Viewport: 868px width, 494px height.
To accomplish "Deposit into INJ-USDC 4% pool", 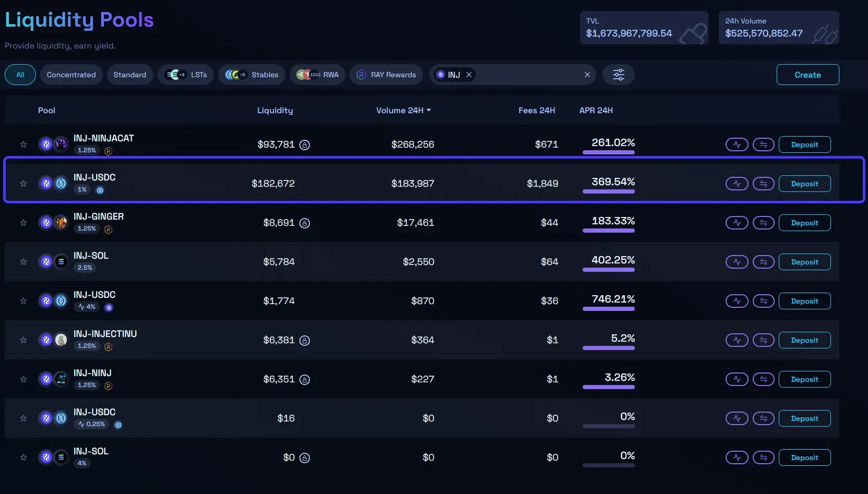I will click(804, 301).
